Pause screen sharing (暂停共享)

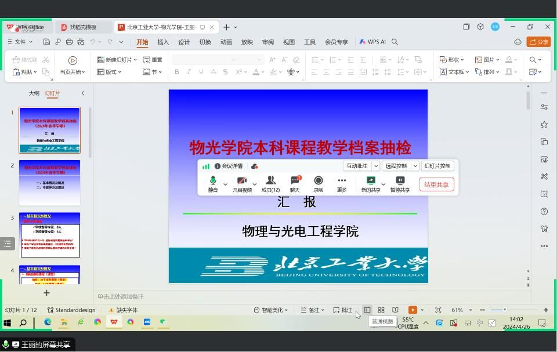[400, 183]
